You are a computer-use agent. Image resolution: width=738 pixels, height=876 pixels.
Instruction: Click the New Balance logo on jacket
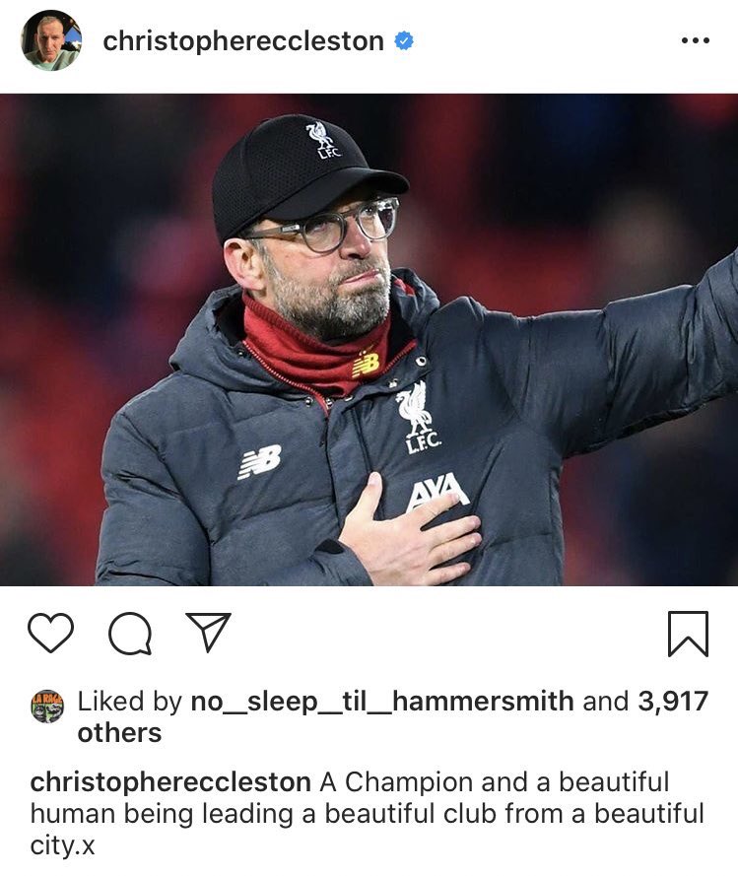pos(259,461)
